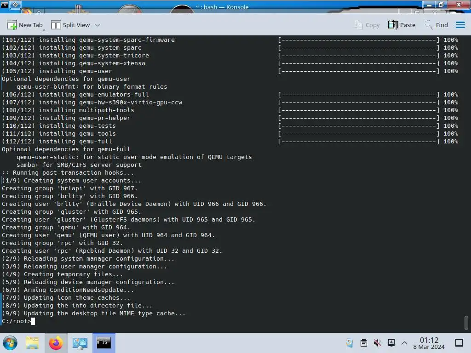Screen dimensions: 471x353
Task: Click 'qemu-user-binfmt: for binary format rules' line
Action: click(92, 87)
